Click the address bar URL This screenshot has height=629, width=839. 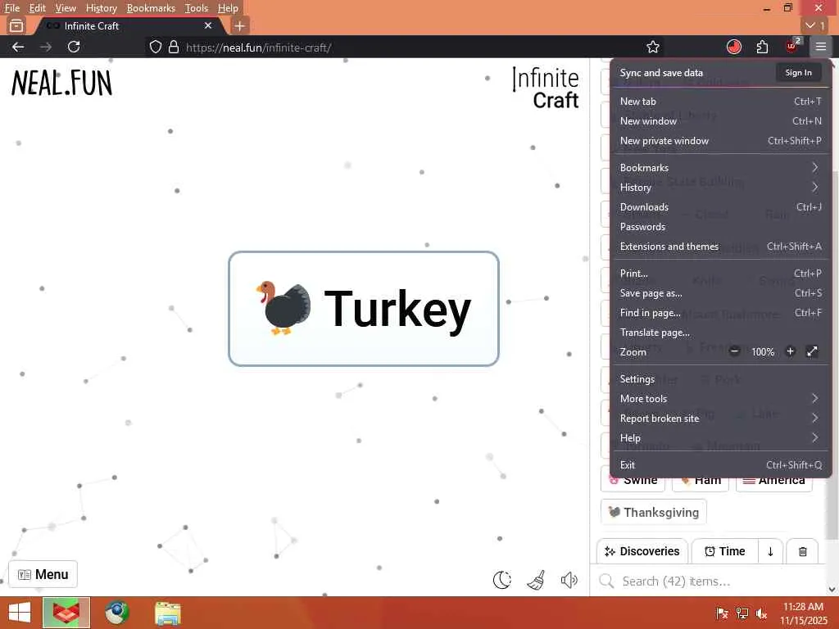259,47
